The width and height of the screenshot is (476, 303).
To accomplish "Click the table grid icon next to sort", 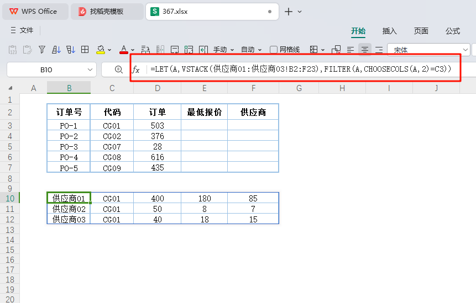I will [85, 49].
